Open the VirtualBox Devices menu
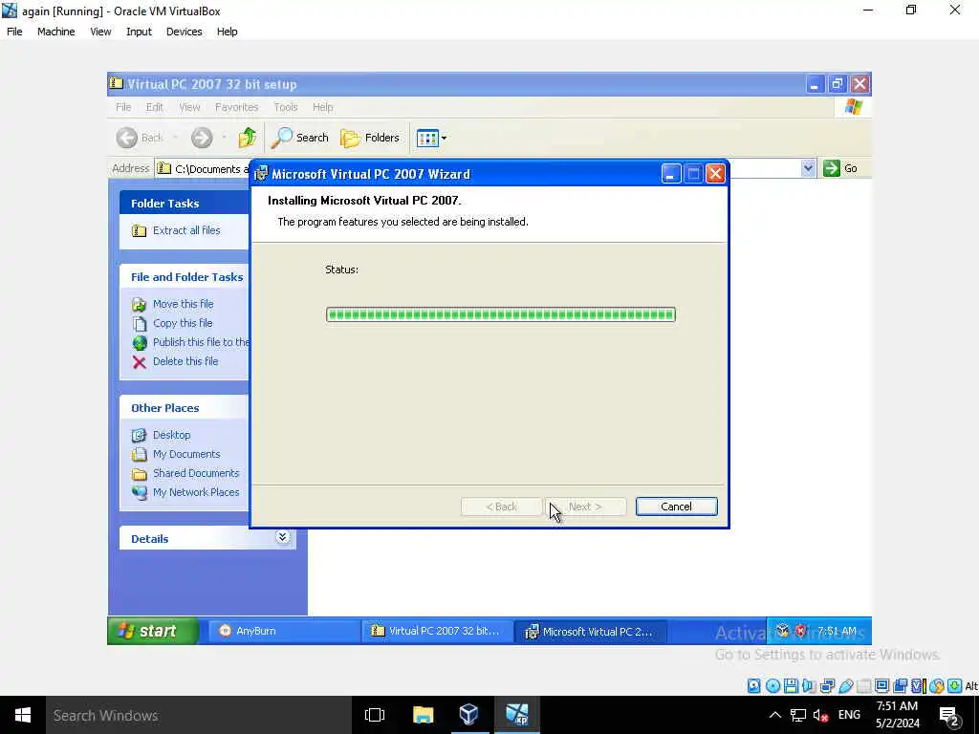Image resolution: width=979 pixels, height=734 pixels. pyautogui.click(x=184, y=32)
